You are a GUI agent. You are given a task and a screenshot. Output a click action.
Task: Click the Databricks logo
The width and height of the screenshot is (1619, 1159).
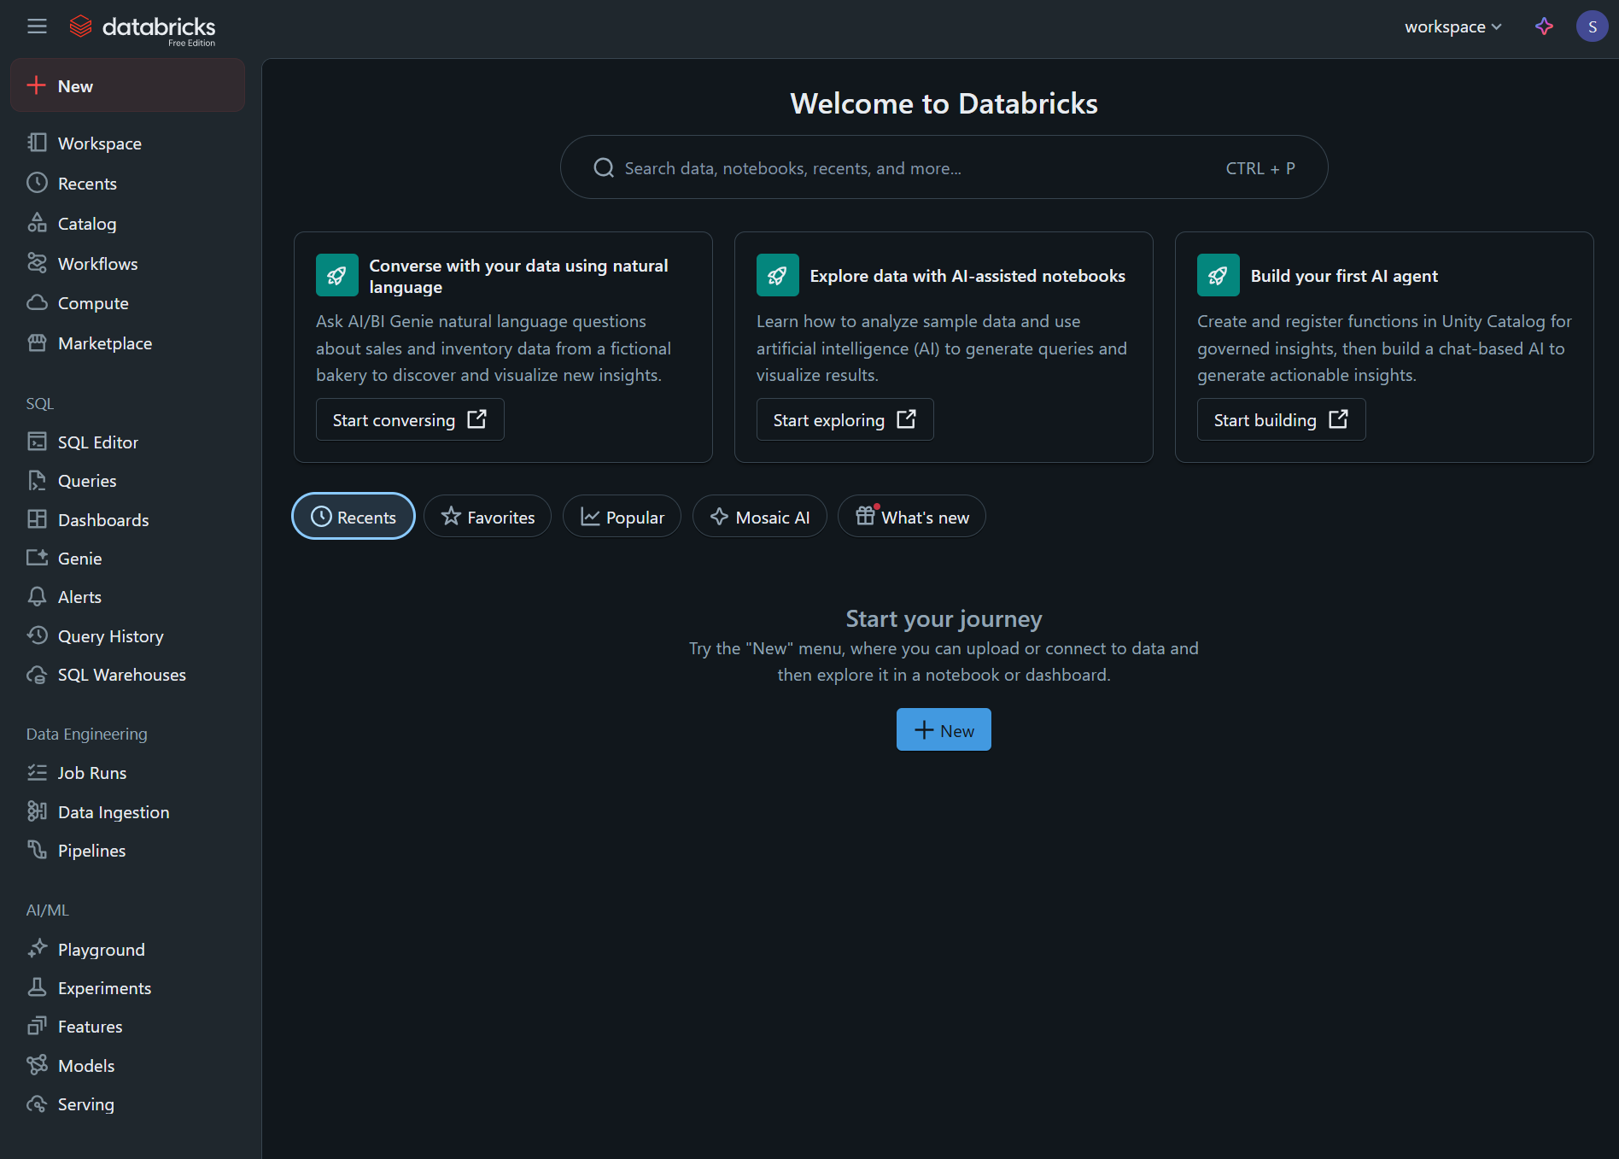tap(143, 28)
